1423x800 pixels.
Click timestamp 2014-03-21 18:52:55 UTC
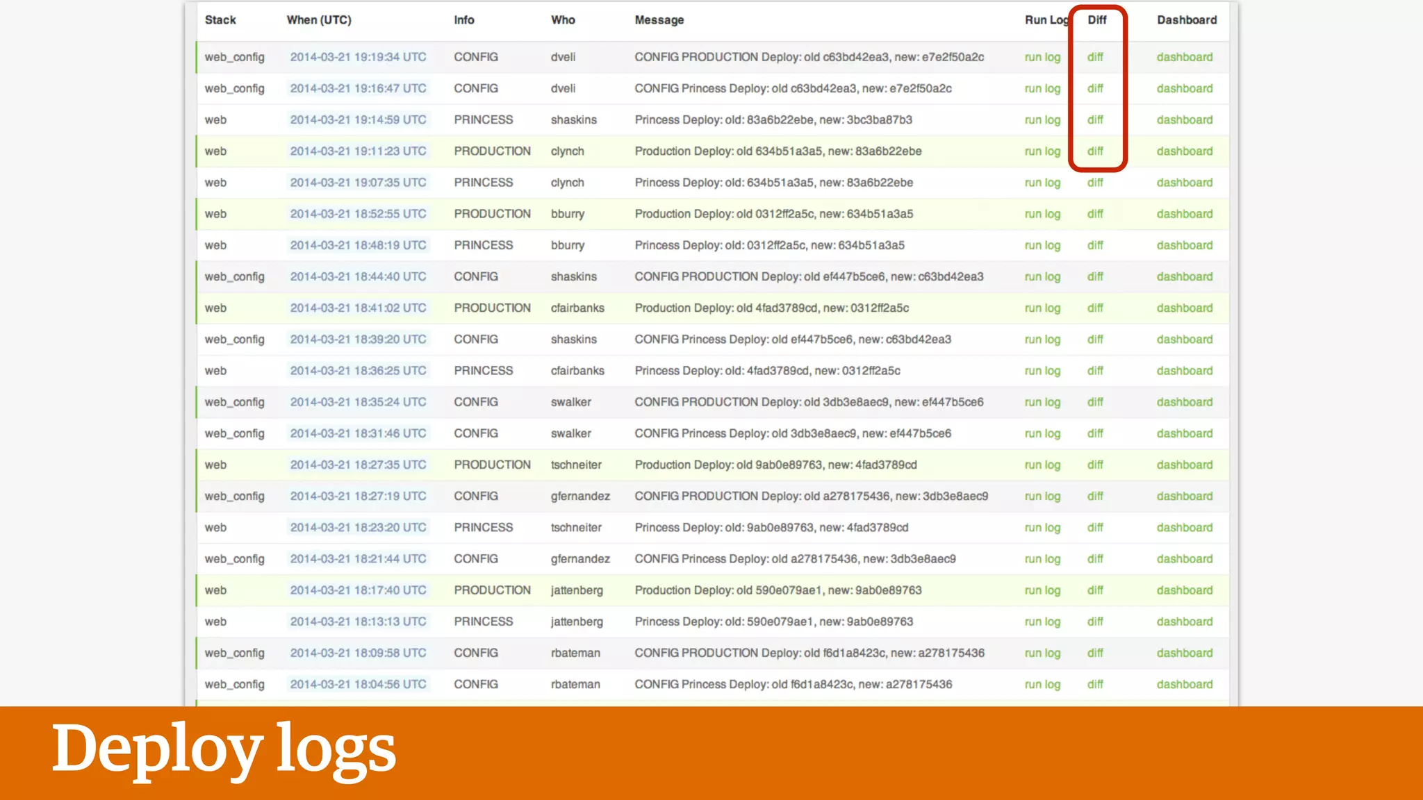[x=358, y=214]
